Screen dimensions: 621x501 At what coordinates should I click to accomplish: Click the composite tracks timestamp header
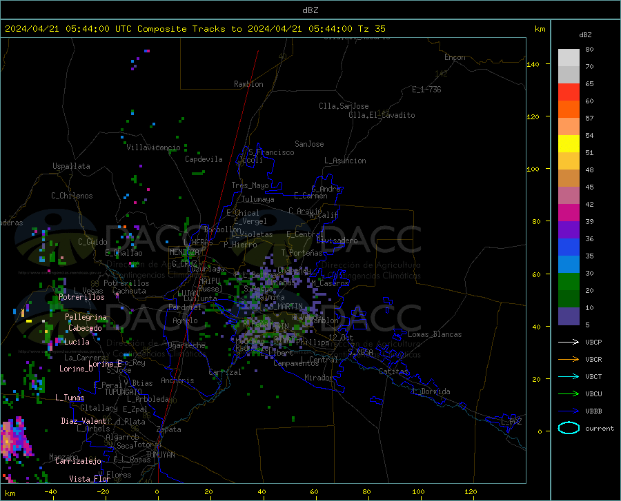(195, 29)
